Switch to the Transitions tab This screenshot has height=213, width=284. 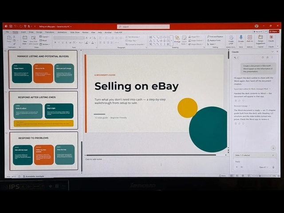(x=50, y=32)
